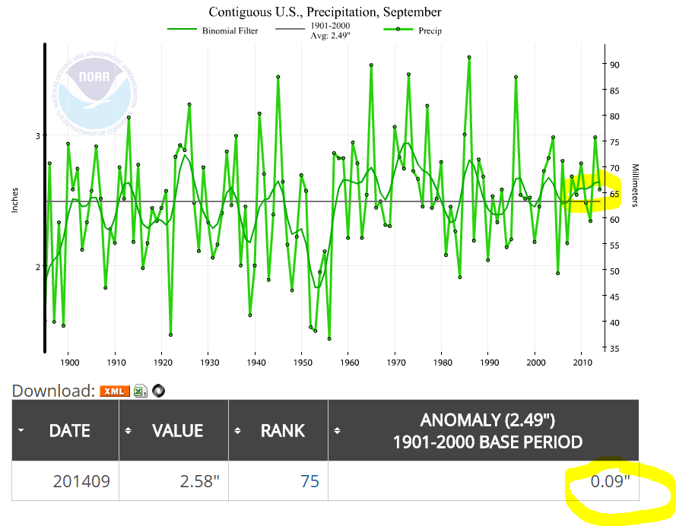Click the NOAA logo watermark
Image resolution: width=676 pixels, height=526 pixels.
click(95, 90)
